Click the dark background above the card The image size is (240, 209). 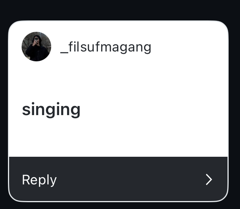point(120,9)
